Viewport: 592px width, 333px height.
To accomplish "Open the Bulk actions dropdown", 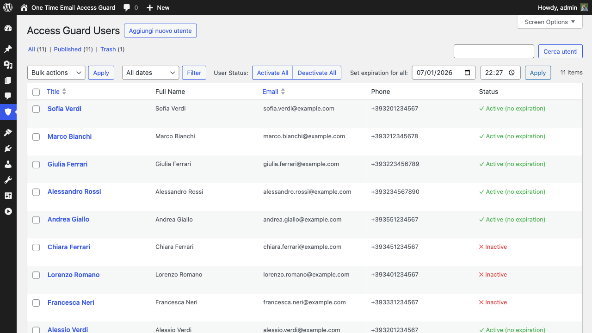I will (x=56, y=73).
